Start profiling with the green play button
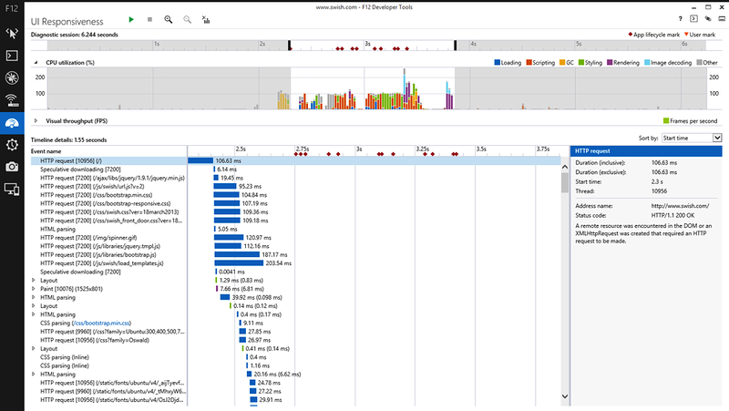The image size is (729, 411). (x=131, y=18)
